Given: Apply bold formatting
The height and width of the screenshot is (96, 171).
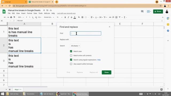Looking at the screenshot, I should click(65, 17).
